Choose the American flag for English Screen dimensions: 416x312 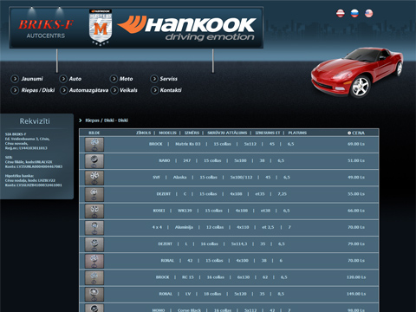[368, 13]
